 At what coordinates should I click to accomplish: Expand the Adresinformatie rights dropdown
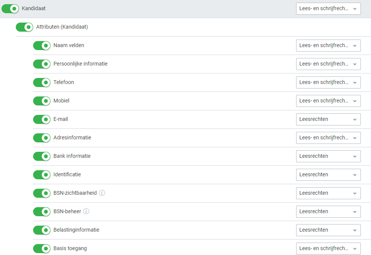point(328,138)
